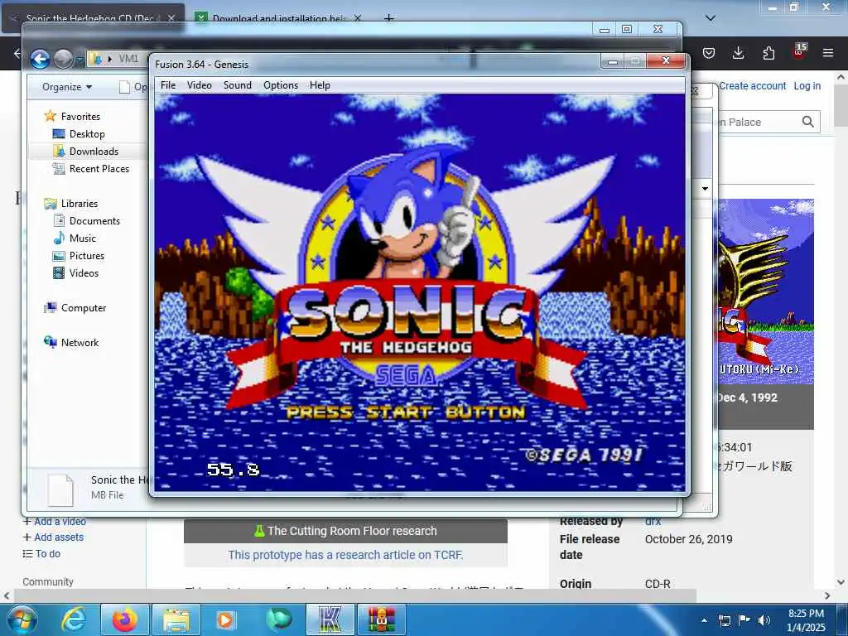Click the Create account link
This screenshot has height=636, width=848.
click(752, 85)
